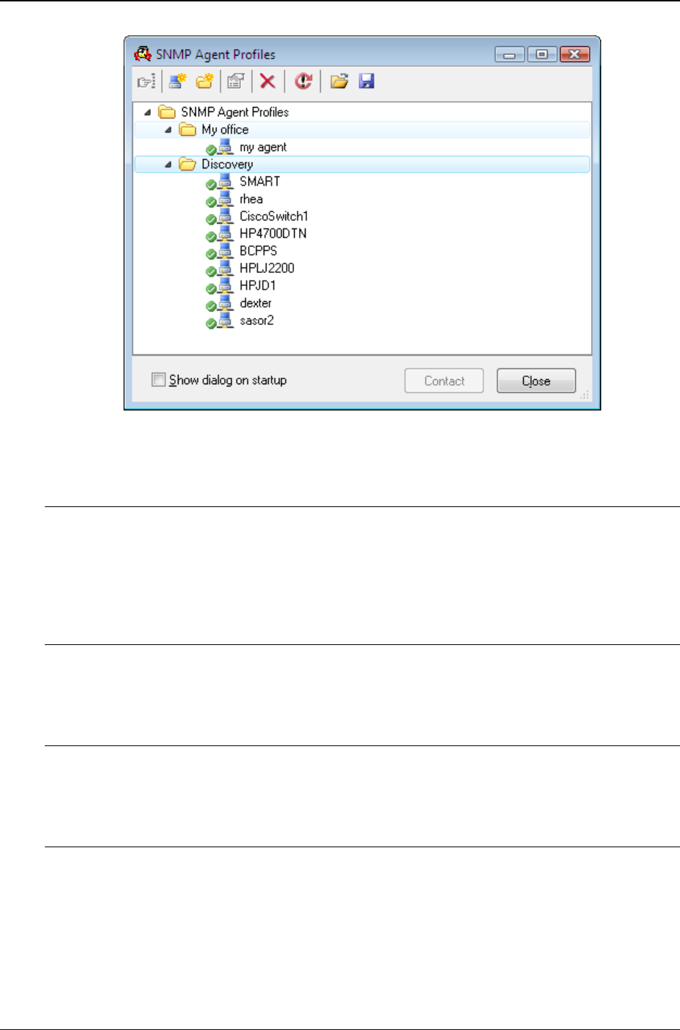680x1030 pixels.
Task: Select the my agent profile
Action: pyautogui.click(x=263, y=147)
